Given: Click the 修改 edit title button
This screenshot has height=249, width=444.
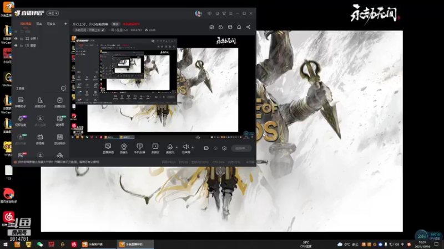Looking at the screenshot, I should click(115, 24).
